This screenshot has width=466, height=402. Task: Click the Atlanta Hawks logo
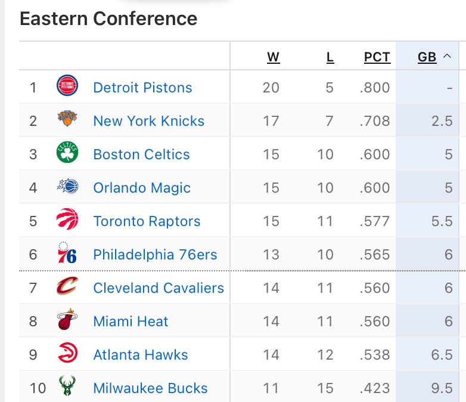(x=67, y=354)
